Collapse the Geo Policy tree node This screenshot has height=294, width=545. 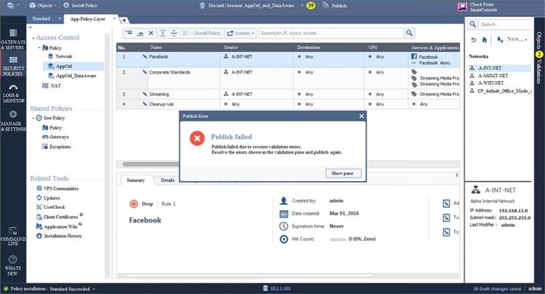pyautogui.click(x=34, y=118)
